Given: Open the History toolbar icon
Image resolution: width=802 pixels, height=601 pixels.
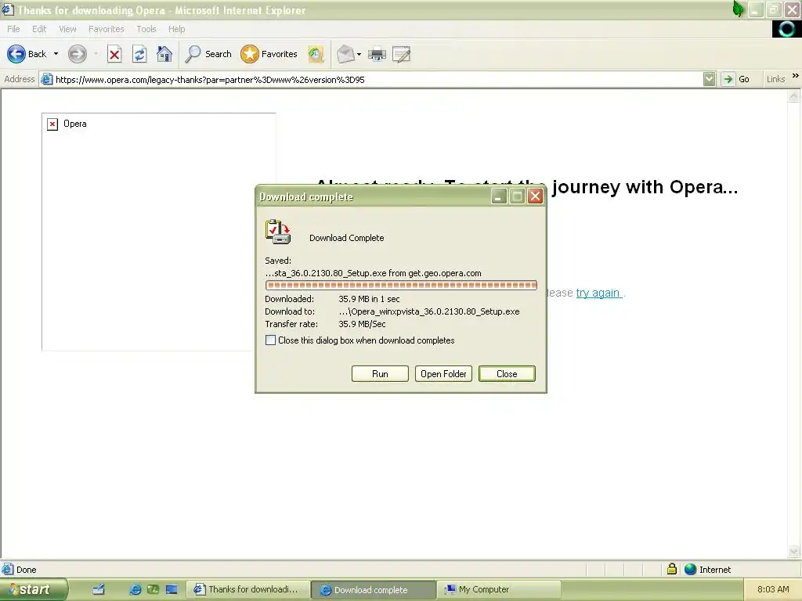Looking at the screenshot, I should (x=316, y=54).
